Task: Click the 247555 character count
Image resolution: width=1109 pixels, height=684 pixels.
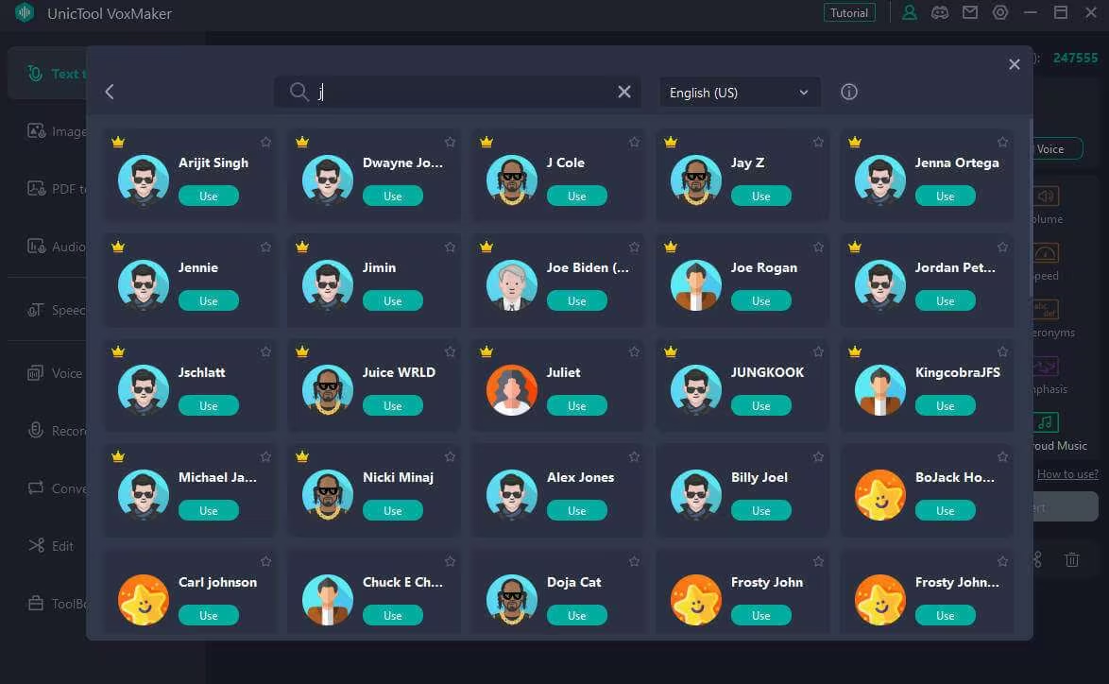Action: point(1075,58)
